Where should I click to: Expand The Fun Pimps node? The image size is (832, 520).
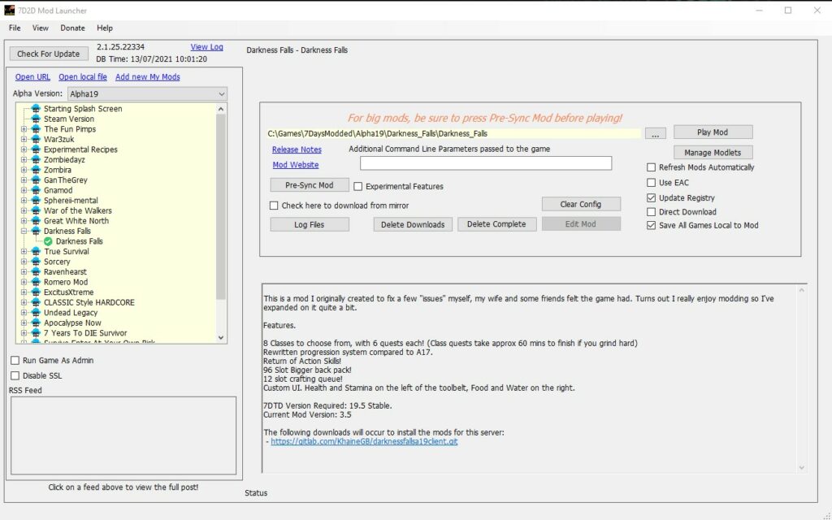24,129
